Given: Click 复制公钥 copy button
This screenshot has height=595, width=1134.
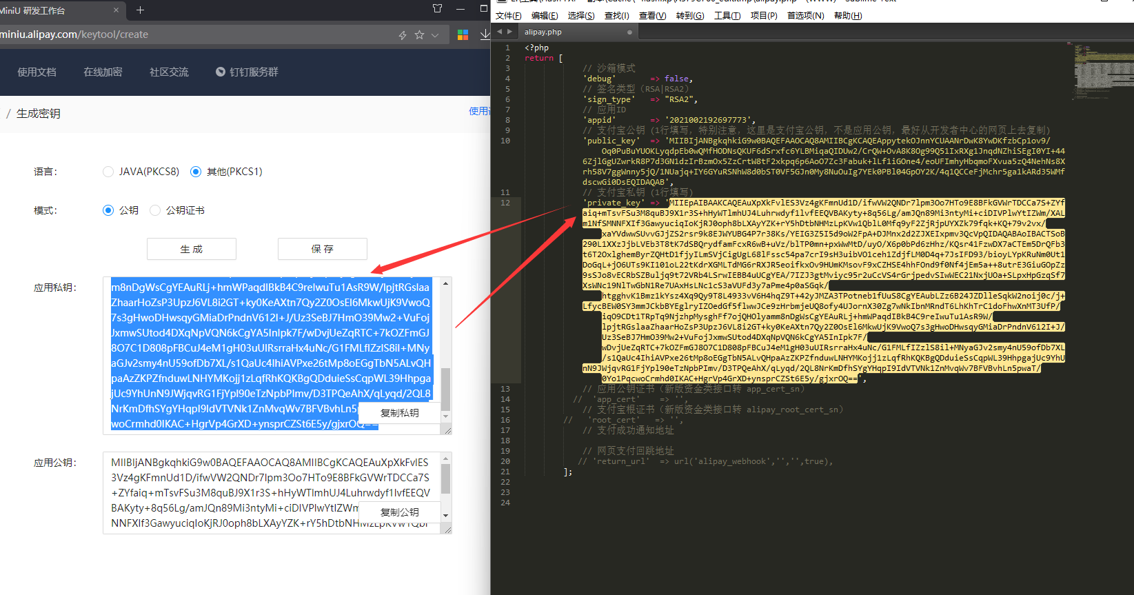Looking at the screenshot, I should tap(400, 512).
